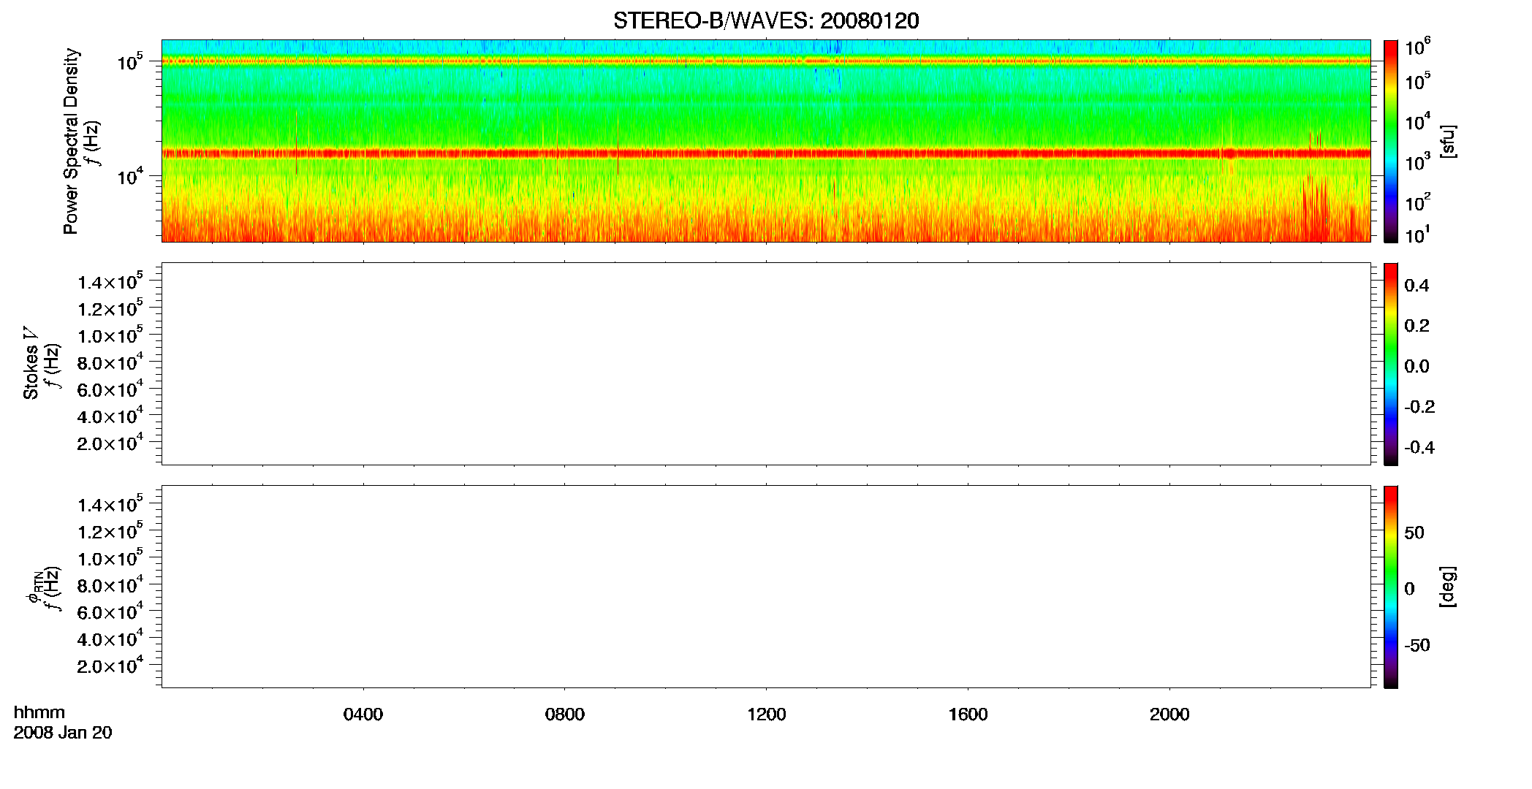Image resolution: width=1532 pixels, height=789 pixels.
Task: Click the STEREO-B/WAVES: 20080120 plot title
Action: (x=766, y=21)
